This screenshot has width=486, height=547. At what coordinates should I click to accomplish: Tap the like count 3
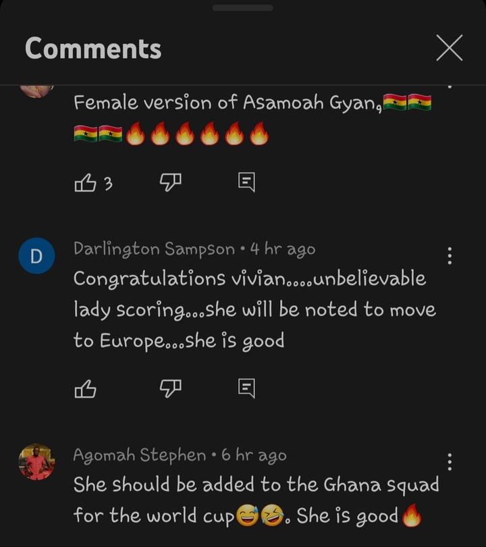click(109, 183)
